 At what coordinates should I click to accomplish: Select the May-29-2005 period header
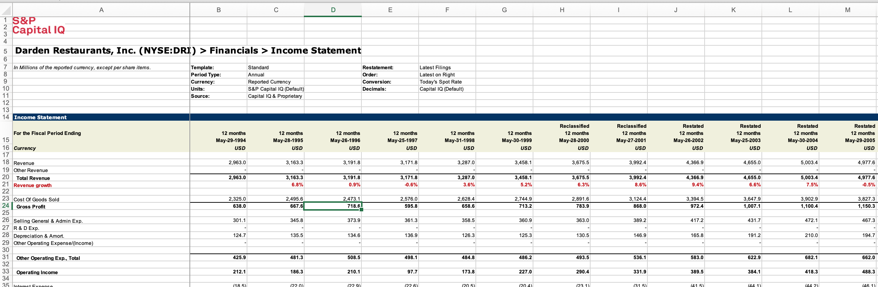[x=860, y=140]
